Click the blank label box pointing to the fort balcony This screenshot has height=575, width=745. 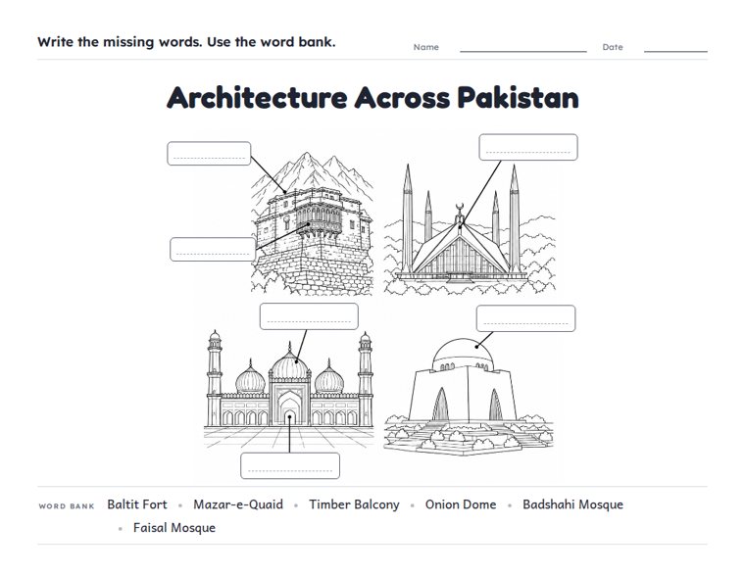213,249
